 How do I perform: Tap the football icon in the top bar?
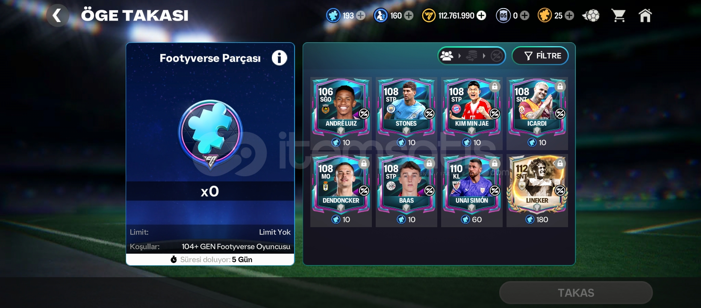click(591, 16)
